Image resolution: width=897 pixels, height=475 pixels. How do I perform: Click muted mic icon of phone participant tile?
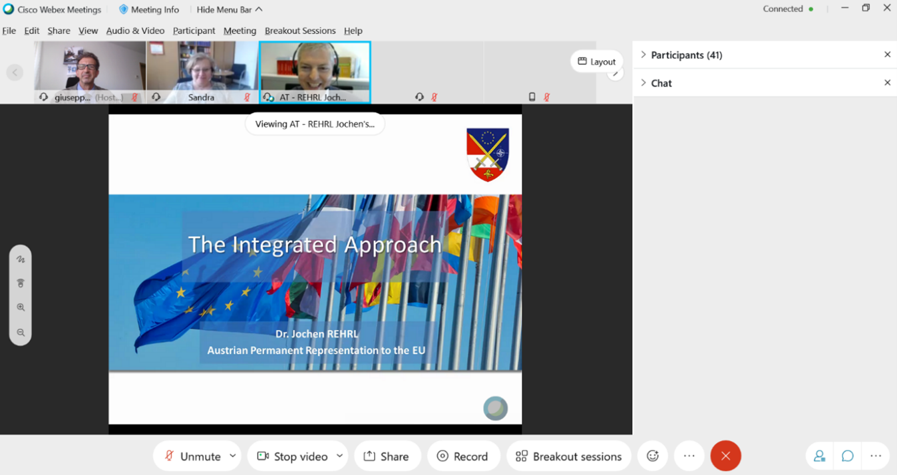tap(546, 97)
